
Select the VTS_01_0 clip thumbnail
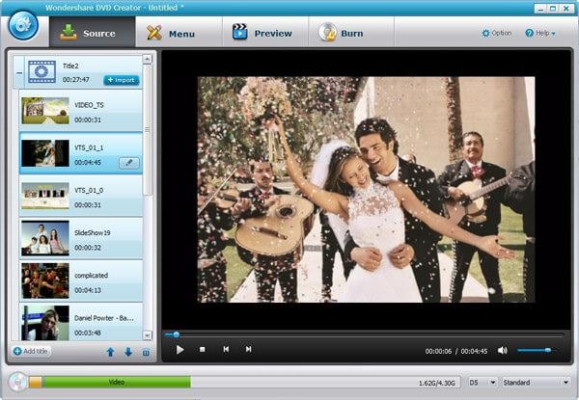coord(45,196)
